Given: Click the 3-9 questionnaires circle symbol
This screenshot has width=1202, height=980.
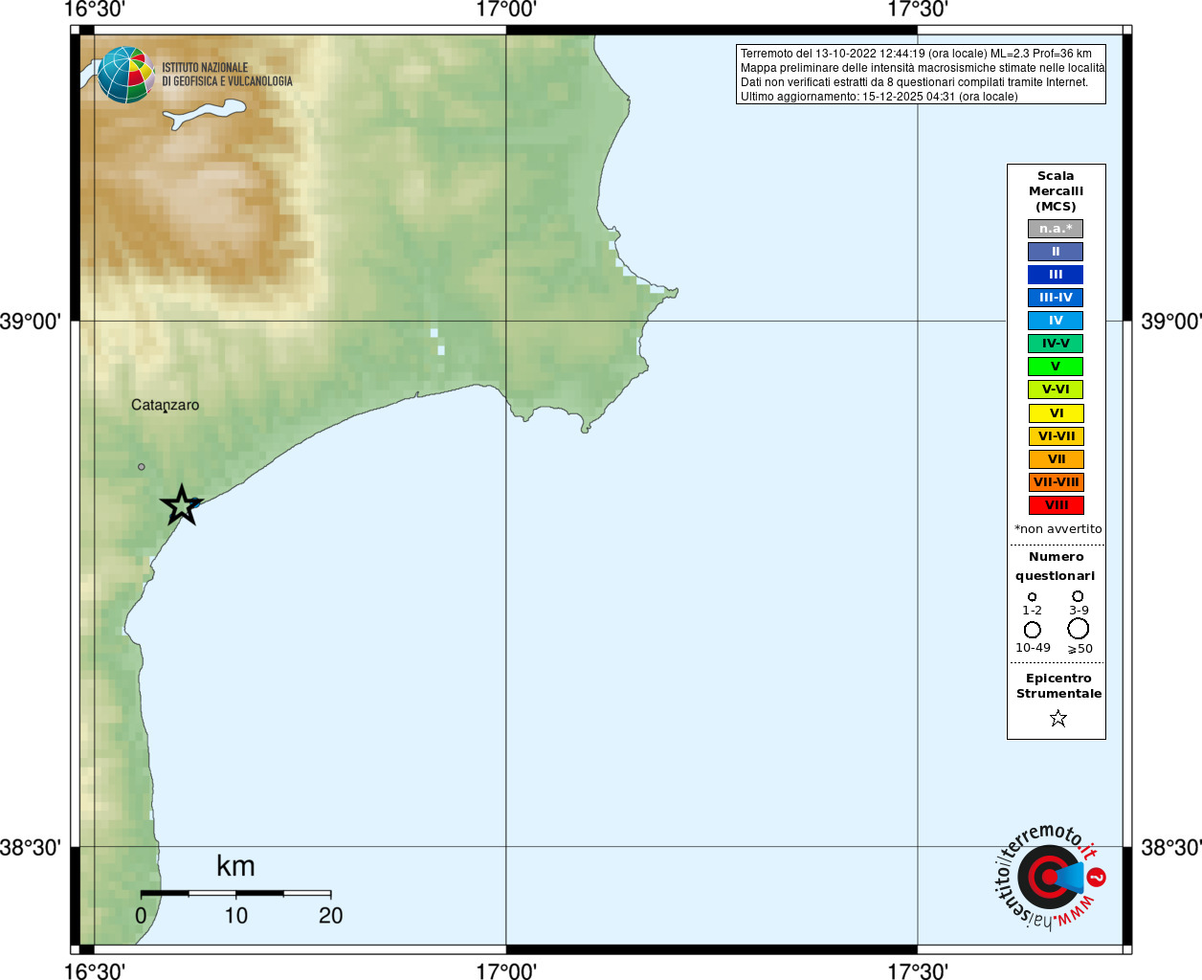Looking at the screenshot, I should pos(1078,596).
